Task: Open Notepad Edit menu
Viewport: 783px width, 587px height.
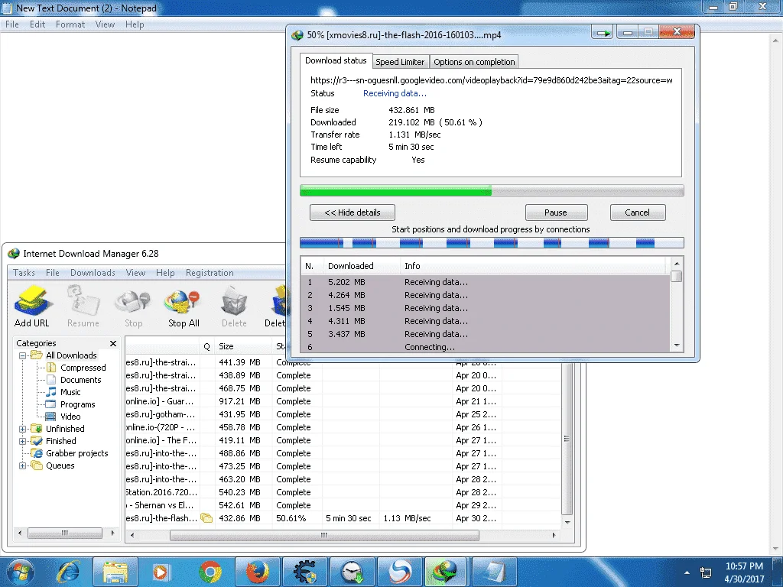Action: 37,24
